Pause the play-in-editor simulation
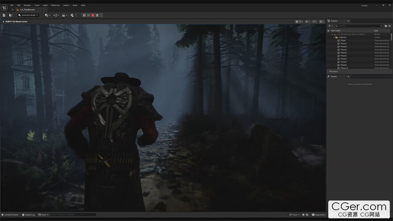 (x=84, y=15)
